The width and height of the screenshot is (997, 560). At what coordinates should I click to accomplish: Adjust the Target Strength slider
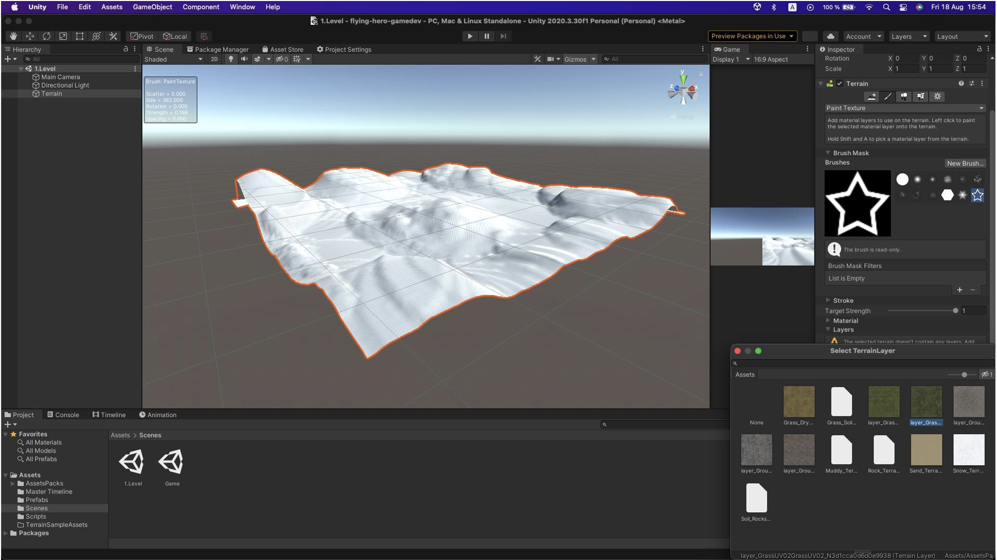921,311
